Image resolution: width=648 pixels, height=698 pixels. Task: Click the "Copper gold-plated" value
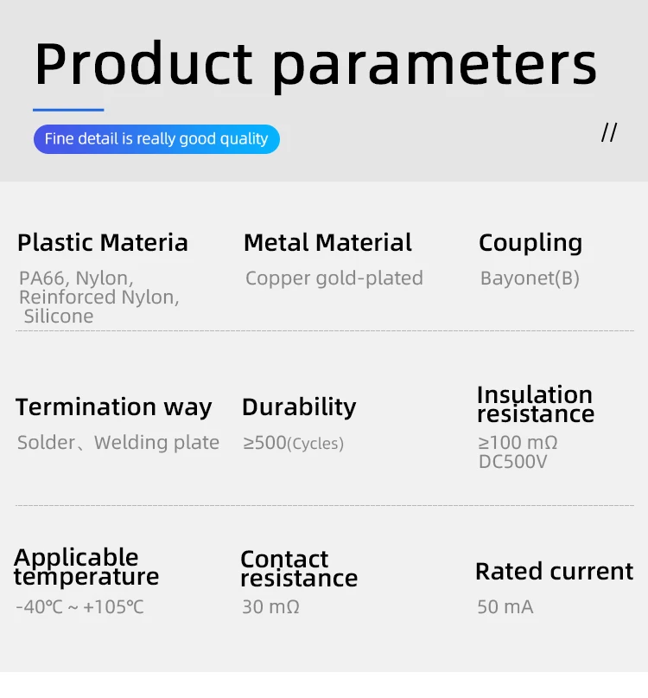[334, 279]
